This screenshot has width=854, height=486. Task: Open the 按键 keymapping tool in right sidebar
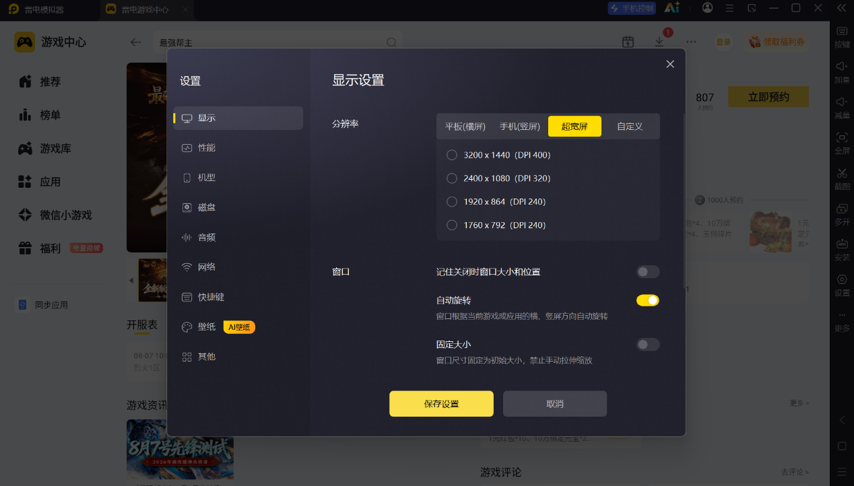pos(842,36)
